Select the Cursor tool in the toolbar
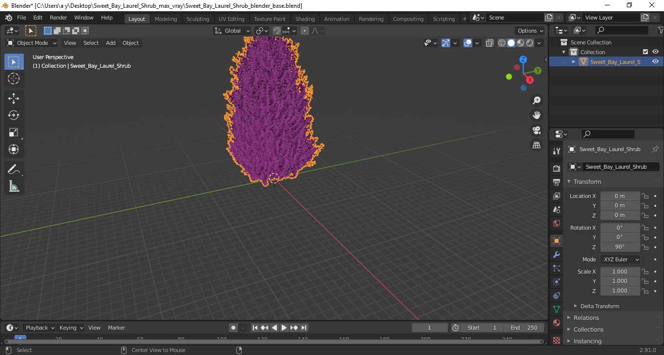The width and height of the screenshot is (664, 355). pyautogui.click(x=14, y=79)
